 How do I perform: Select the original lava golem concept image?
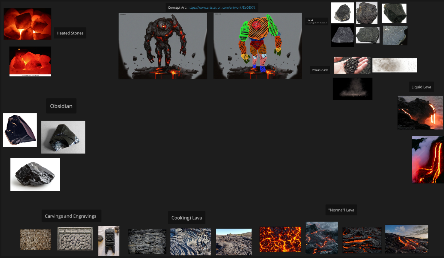[163, 46]
